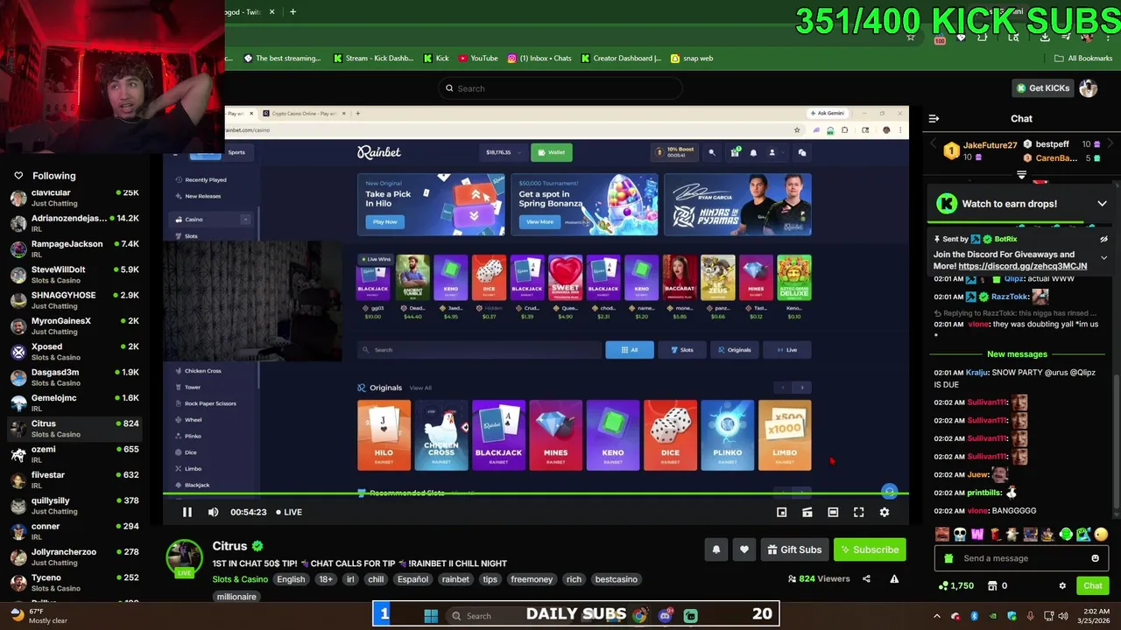Expand the gift leaderboard in chat
Viewport: 1121px width, 630px height.
(1021, 175)
